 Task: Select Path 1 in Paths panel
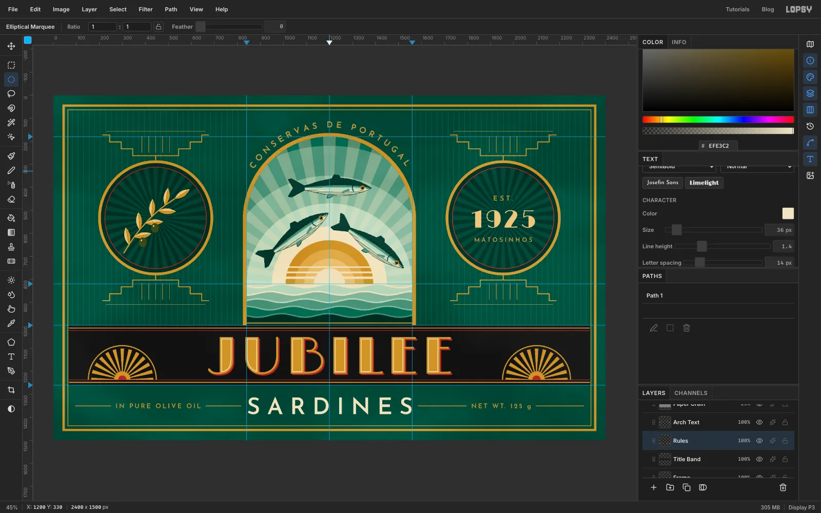tap(718, 295)
